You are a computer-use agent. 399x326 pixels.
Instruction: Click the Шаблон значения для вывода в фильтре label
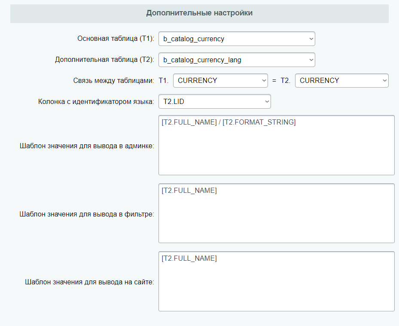(x=87, y=214)
